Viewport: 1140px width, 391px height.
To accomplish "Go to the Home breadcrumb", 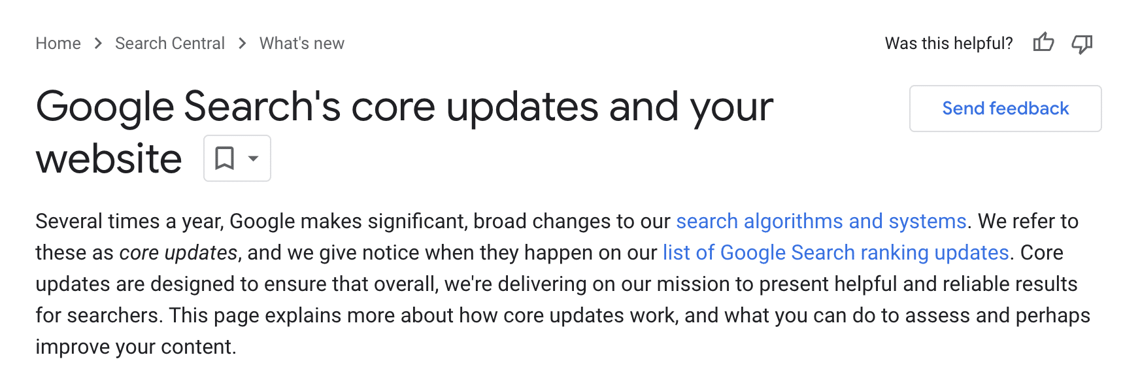I will tap(58, 43).
